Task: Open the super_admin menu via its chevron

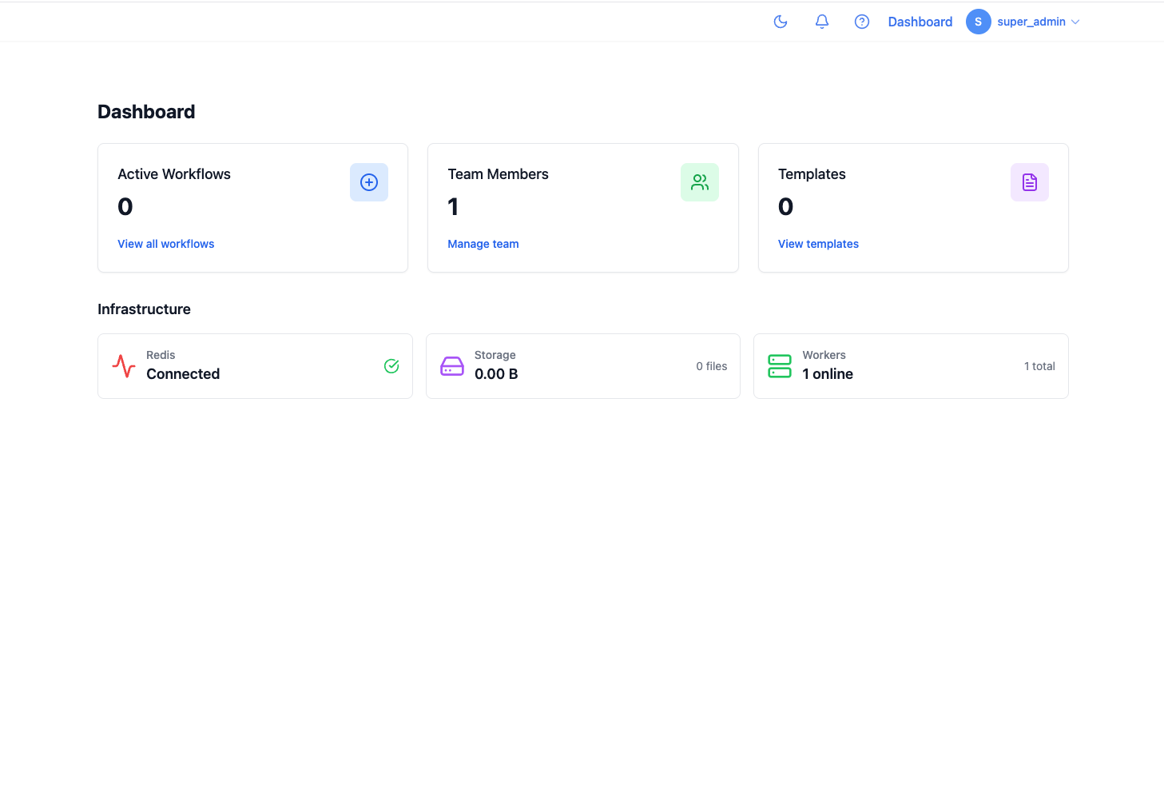Action: point(1076,22)
